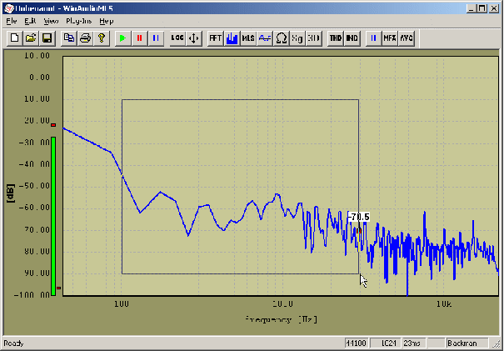The image size is (504, 351).
Task: Open the Plug-Ins menu
Action: [77, 20]
